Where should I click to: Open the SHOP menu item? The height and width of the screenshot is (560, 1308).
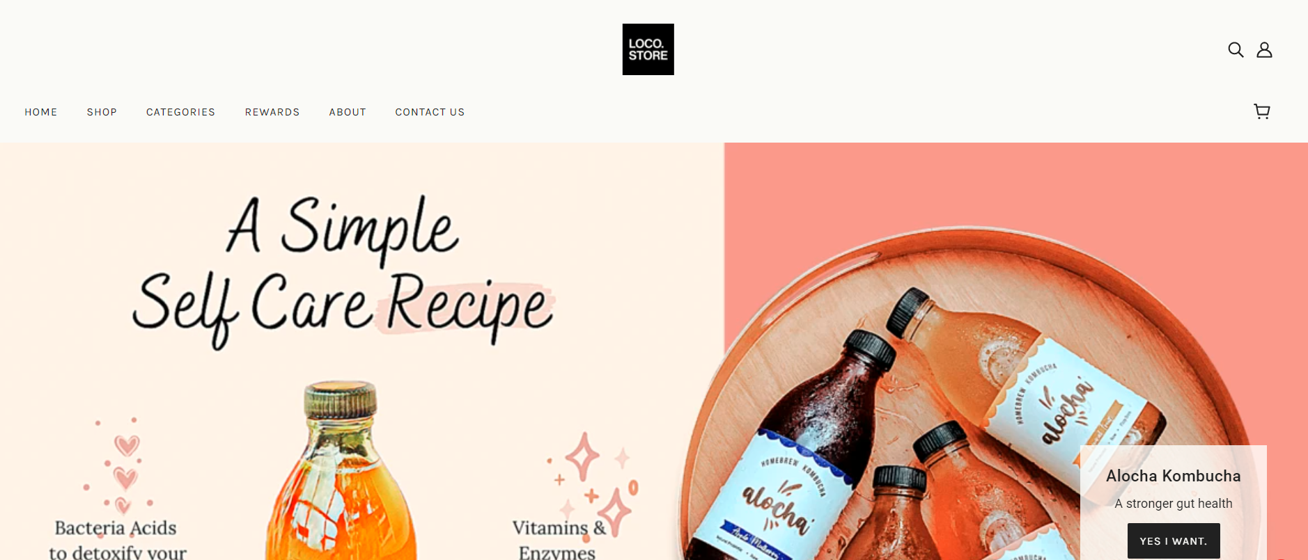pos(102,112)
